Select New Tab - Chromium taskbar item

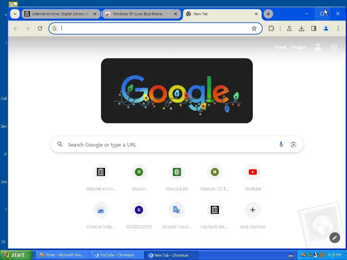coord(171,255)
